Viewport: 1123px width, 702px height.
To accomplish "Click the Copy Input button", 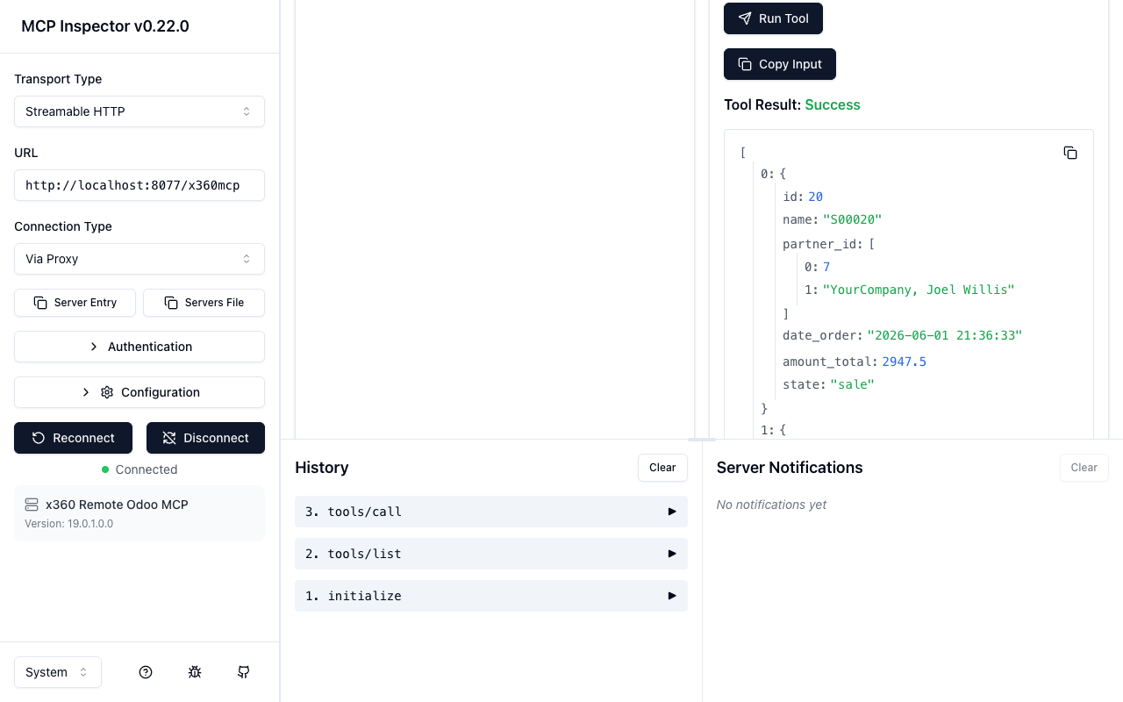I will coord(780,64).
